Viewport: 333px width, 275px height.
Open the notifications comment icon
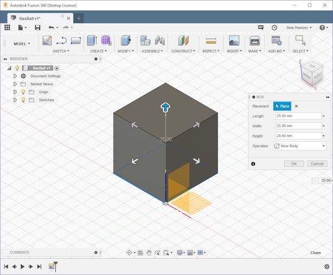[261, 28]
